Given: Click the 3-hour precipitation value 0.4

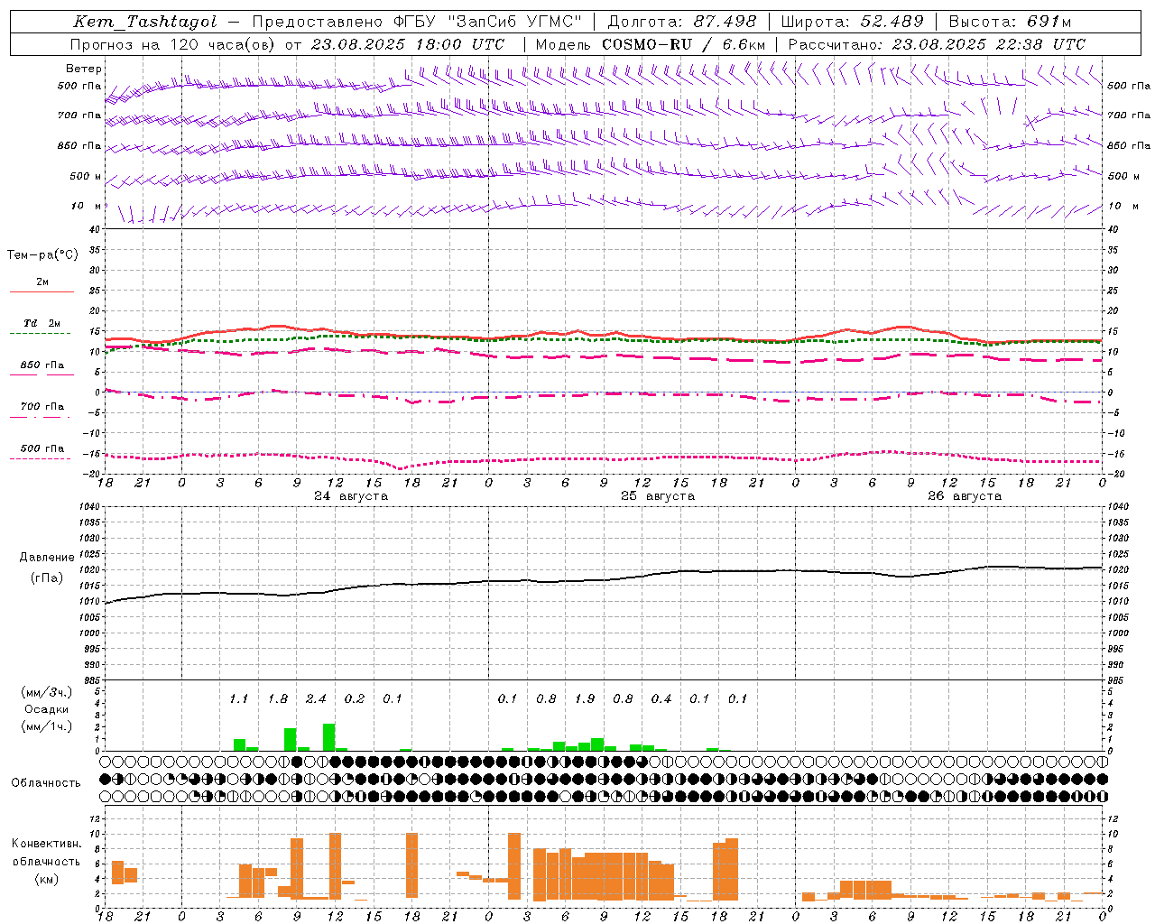Looking at the screenshot, I should [661, 699].
